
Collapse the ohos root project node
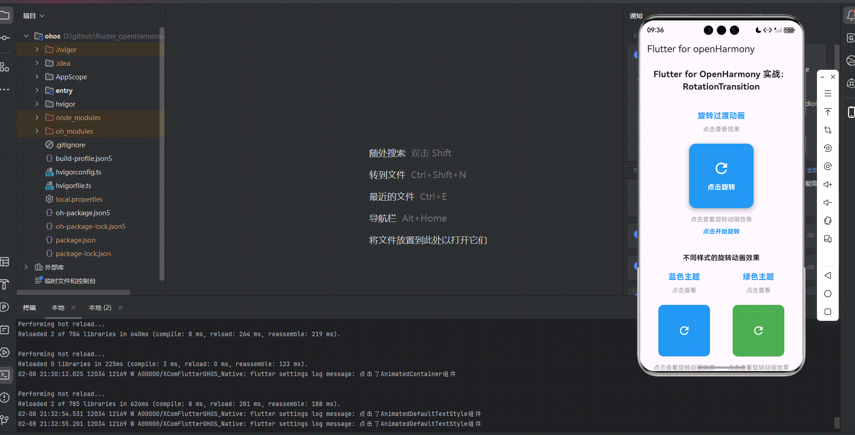point(26,36)
